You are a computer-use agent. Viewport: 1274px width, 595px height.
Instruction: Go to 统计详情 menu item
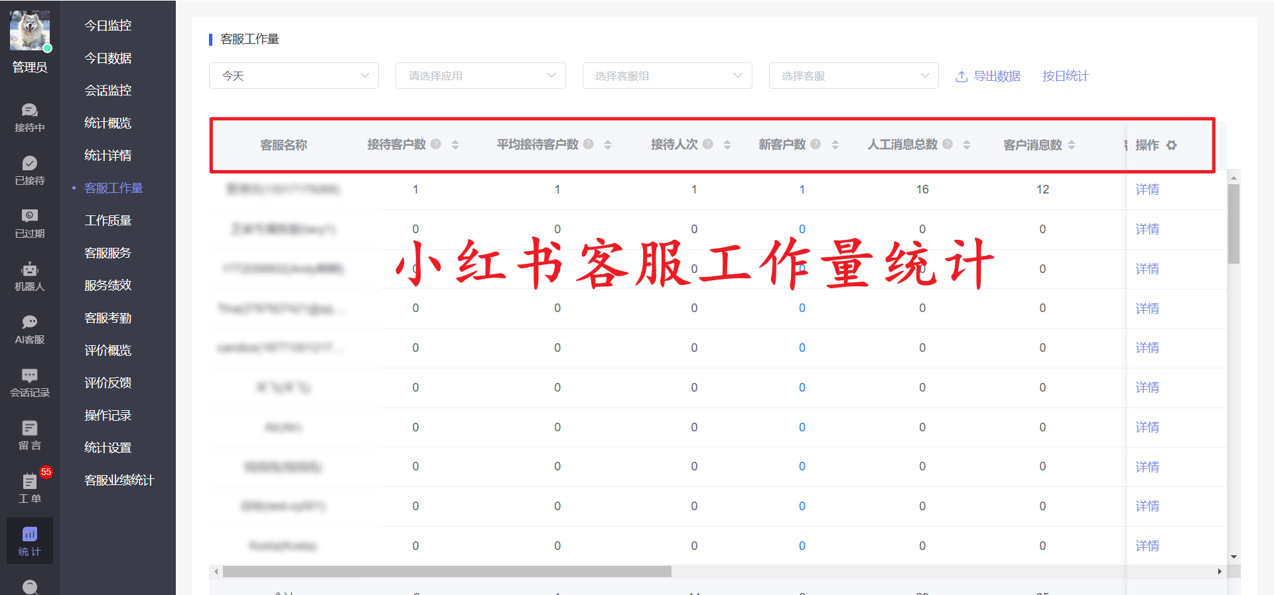click(108, 156)
